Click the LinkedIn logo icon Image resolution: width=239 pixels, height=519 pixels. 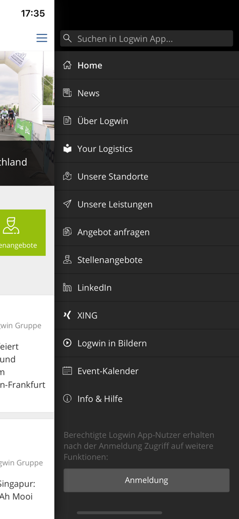point(67,287)
